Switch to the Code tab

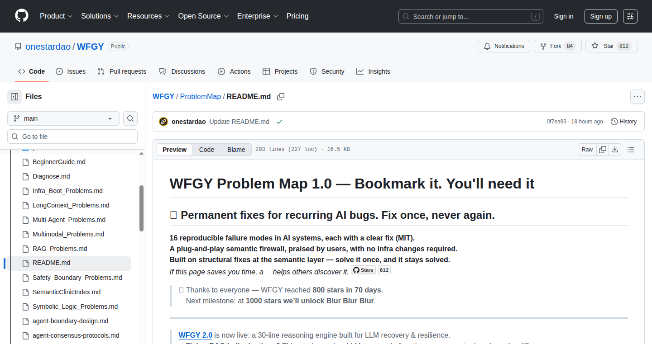(32, 71)
